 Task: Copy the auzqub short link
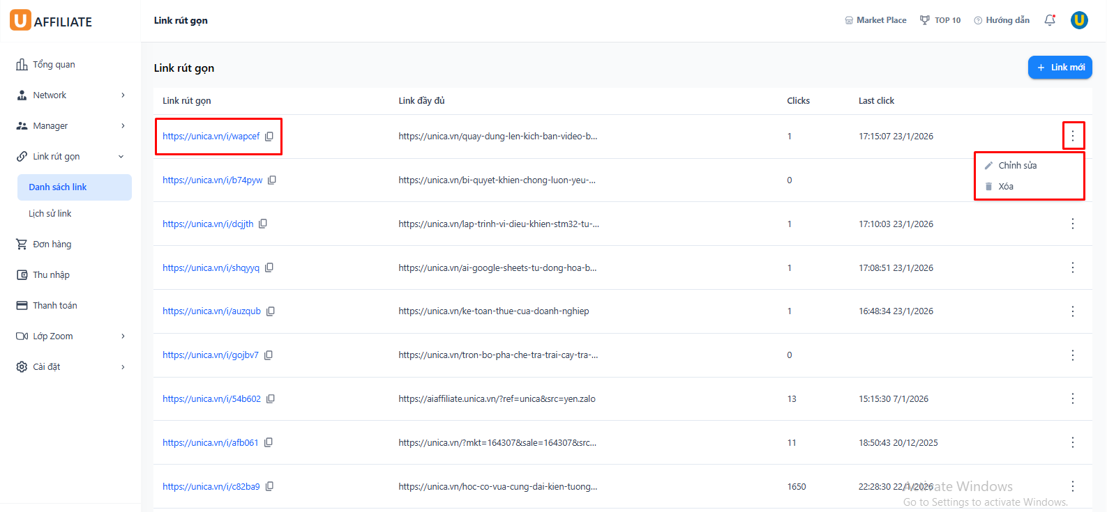(271, 311)
